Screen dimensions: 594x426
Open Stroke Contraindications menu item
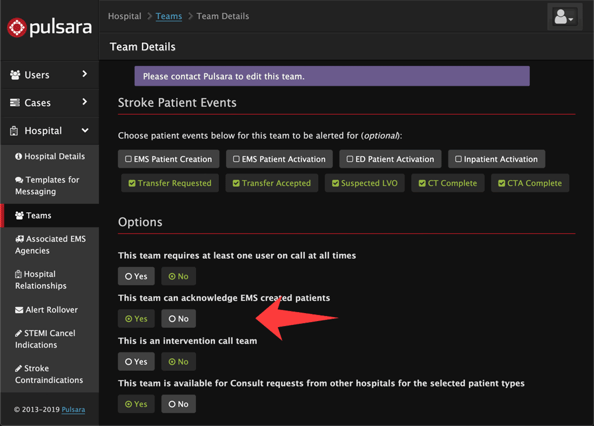pyautogui.click(x=49, y=374)
